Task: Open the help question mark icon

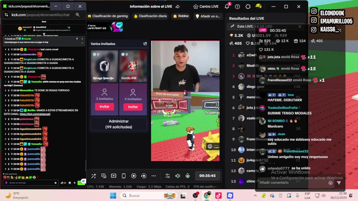Action: [x=237, y=6]
